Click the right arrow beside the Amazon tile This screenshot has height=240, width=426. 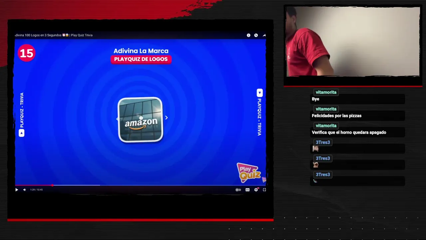coord(166,117)
